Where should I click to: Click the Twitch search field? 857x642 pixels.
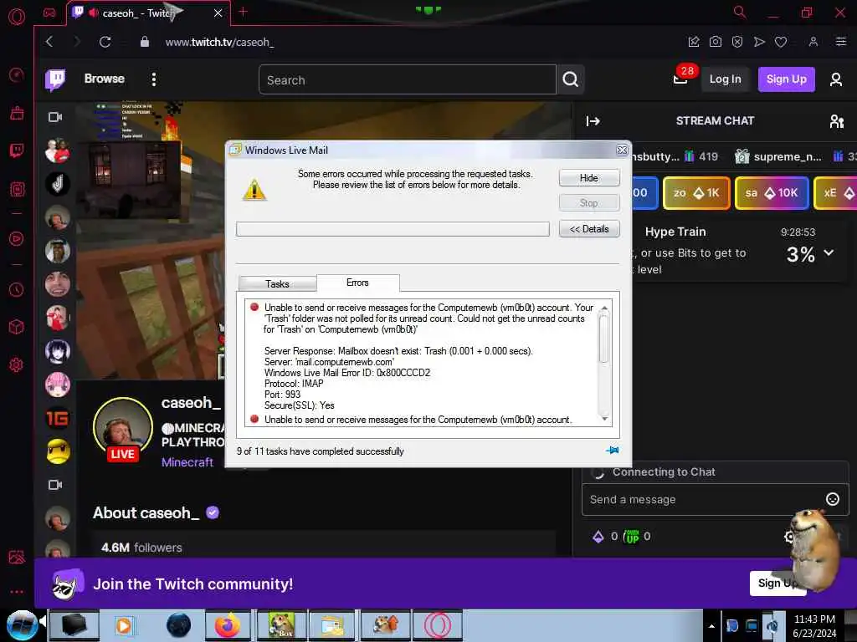pyautogui.click(x=408, y=79)
